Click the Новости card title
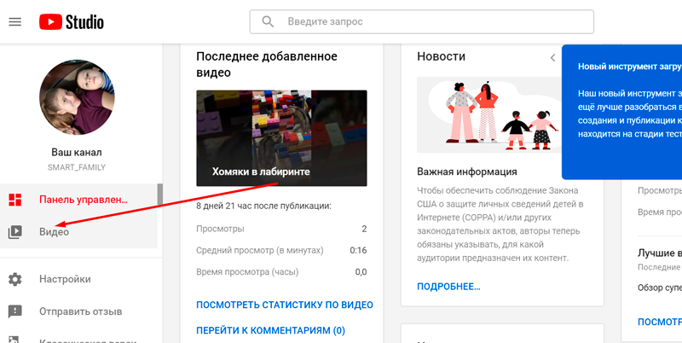Image resolution: width=682 pixels, height=343 pixels. [441, 56]
